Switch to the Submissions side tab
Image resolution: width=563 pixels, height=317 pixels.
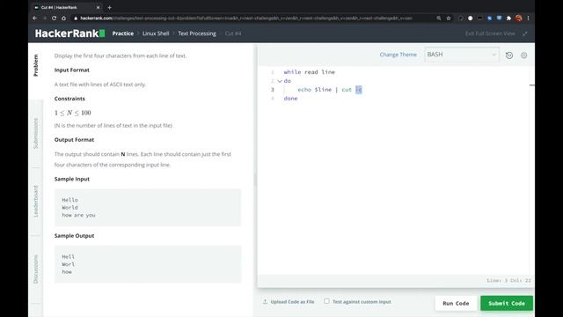tap(36, 133)
